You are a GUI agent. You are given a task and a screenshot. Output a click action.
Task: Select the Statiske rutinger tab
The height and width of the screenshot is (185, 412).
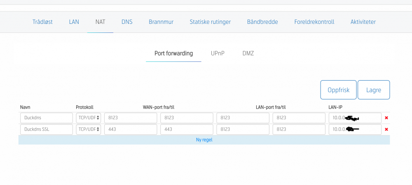point(210,22)
